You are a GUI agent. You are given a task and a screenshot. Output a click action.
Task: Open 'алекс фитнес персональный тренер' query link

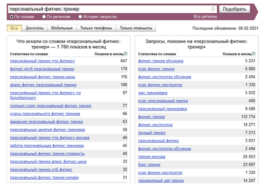coord(43,85)
